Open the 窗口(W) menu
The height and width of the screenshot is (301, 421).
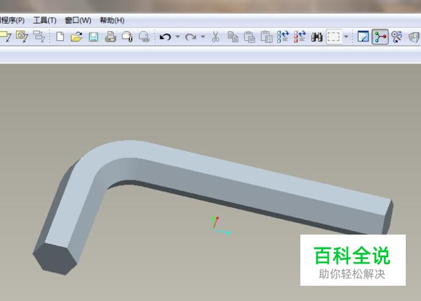click(x=78, y=20)
